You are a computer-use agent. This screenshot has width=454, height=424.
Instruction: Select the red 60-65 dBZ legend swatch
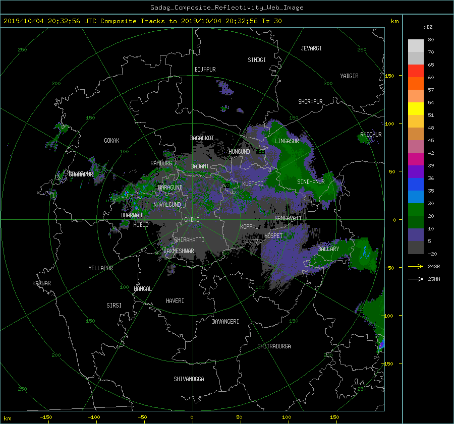tap(416, 71)
